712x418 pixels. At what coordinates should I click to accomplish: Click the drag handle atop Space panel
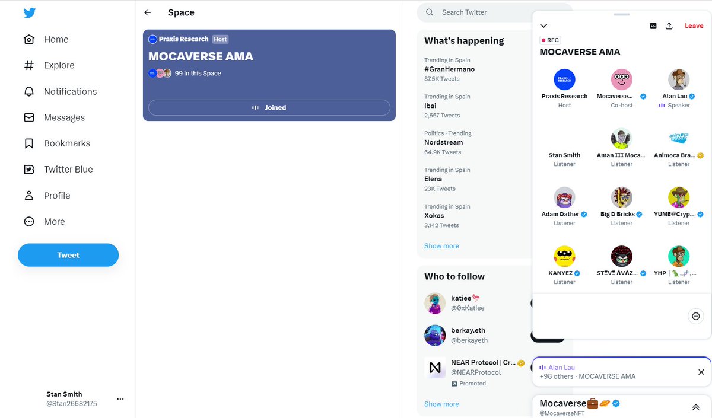pos(622,14)
